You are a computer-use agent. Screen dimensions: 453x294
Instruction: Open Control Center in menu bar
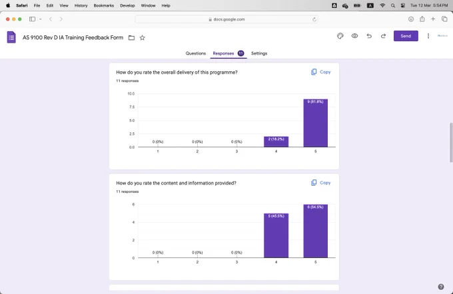point(403,5)
